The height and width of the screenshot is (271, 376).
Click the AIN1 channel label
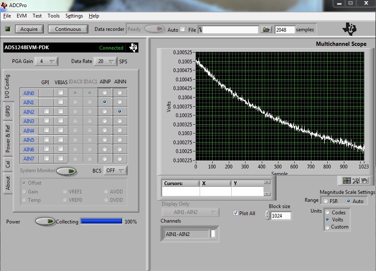click(x=29, y=102)
